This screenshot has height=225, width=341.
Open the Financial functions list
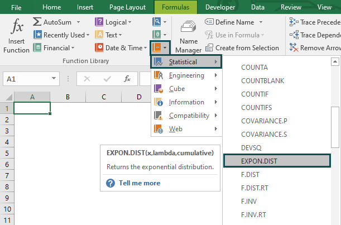tap(54, 48)
